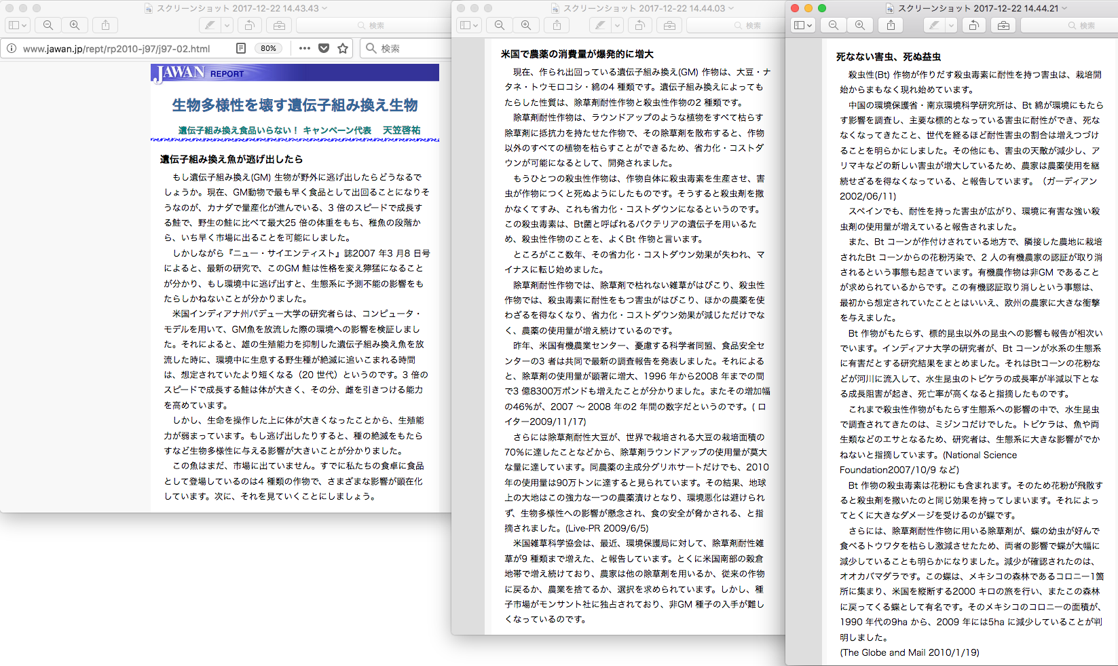Bookmark the page with the star icon

[x=343, y=48]
